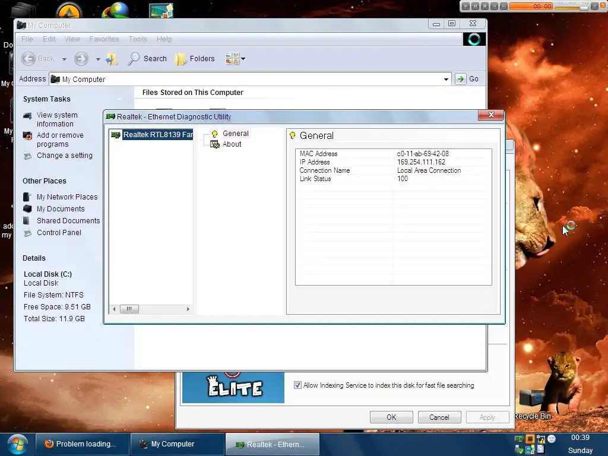
Task: Toggle Allow Indexing Service checkbox
Action: pyautogui.click(x=297, y=385)
